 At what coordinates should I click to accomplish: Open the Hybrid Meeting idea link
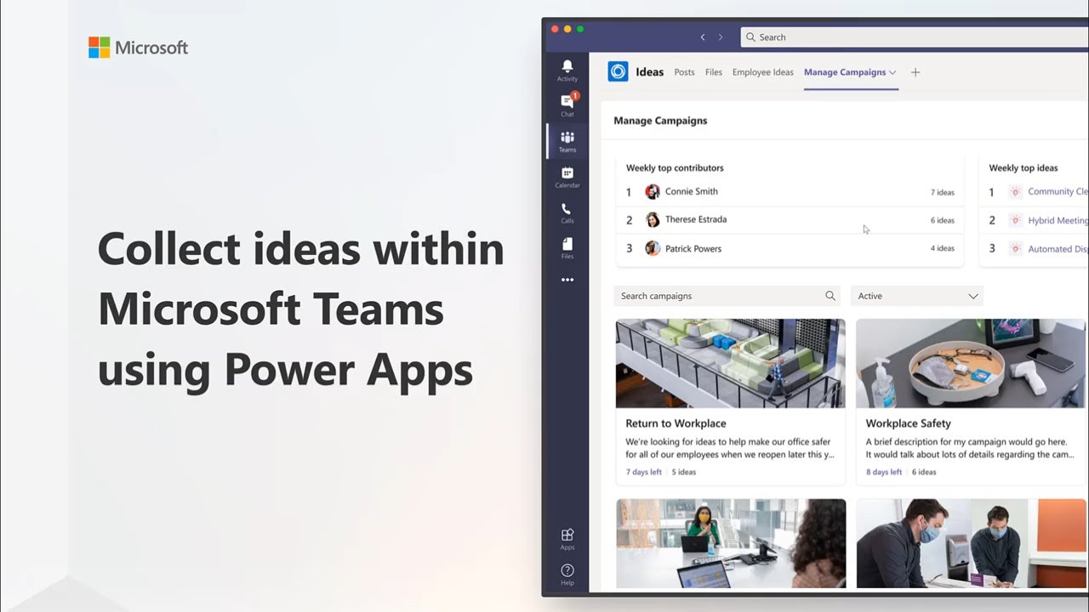click(x=1058, y=220)
